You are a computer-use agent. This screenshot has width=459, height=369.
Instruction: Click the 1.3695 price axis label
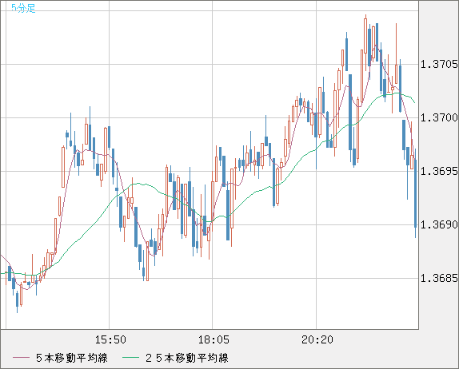coord(439,171)
